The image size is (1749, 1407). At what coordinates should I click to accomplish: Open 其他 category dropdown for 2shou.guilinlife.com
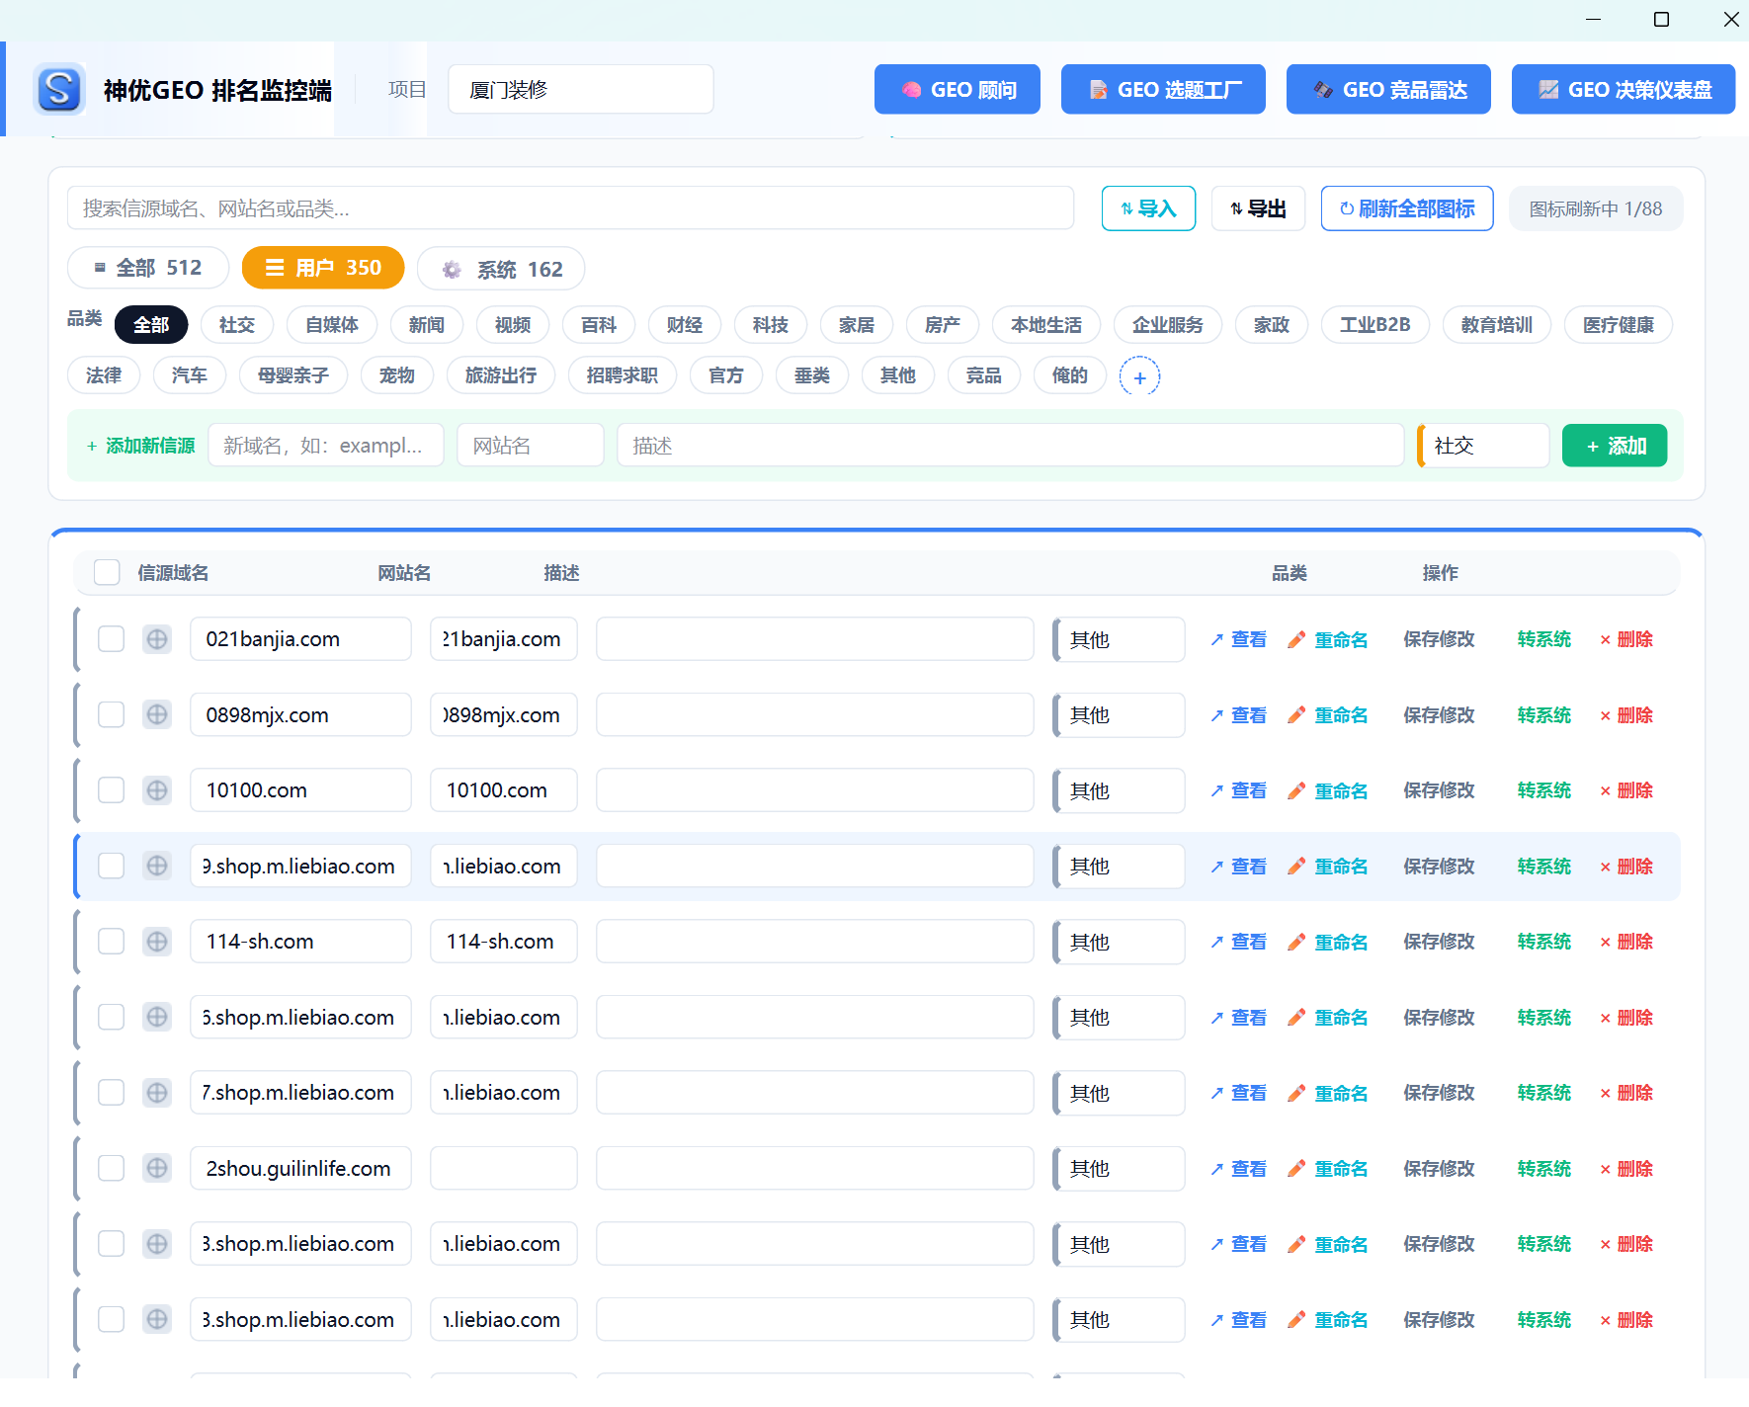tap(1119, 1169)
